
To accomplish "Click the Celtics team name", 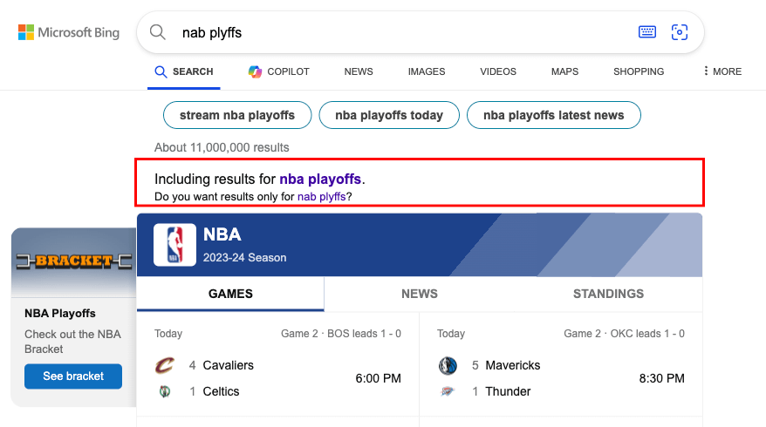I will coord(221,391).
